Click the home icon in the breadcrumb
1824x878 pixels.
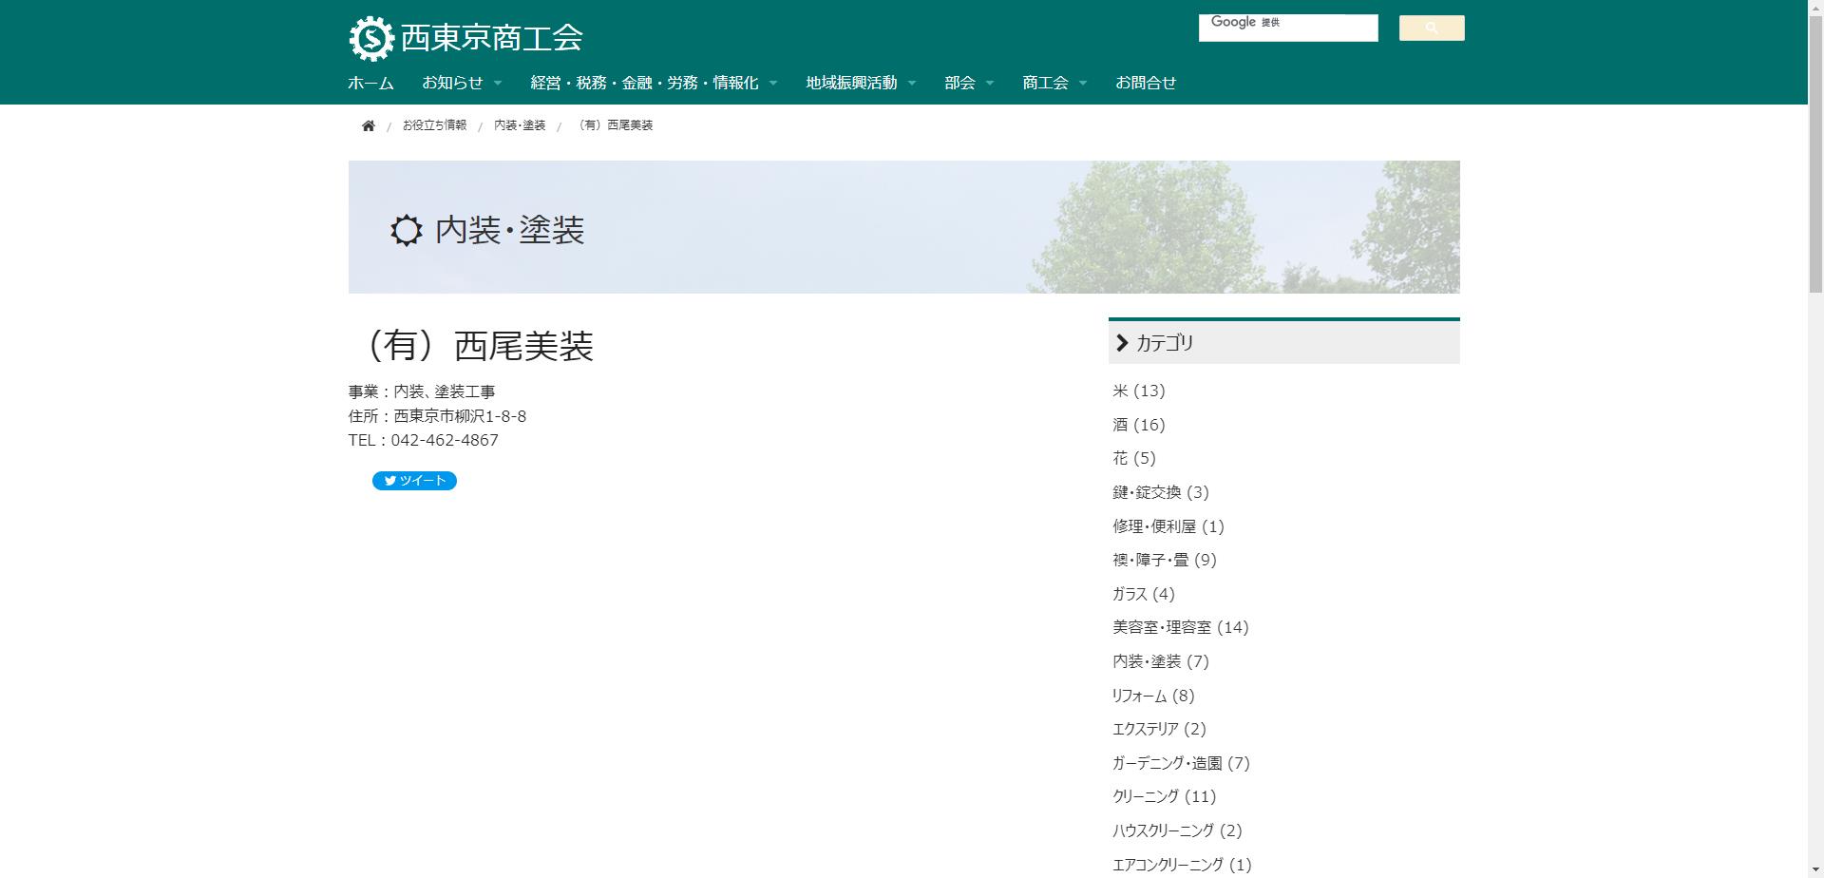(x=369, y=124)
